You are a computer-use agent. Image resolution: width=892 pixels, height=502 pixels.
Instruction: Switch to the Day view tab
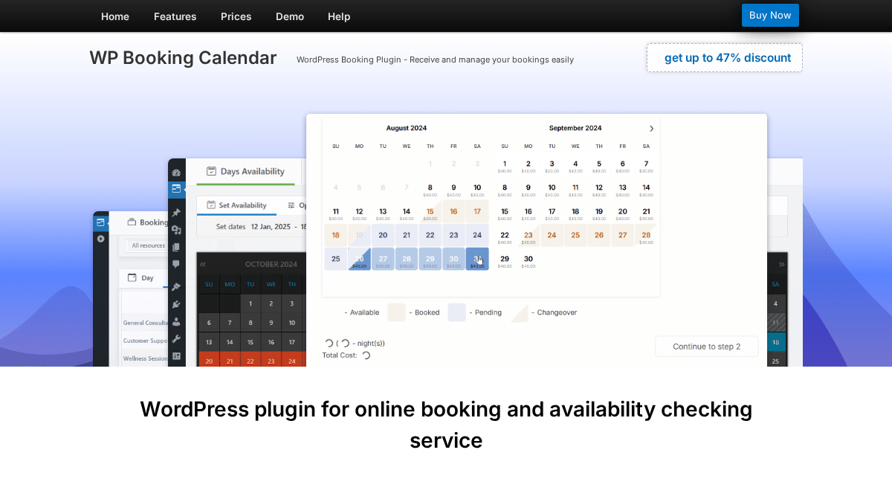(x=141, y=278)
